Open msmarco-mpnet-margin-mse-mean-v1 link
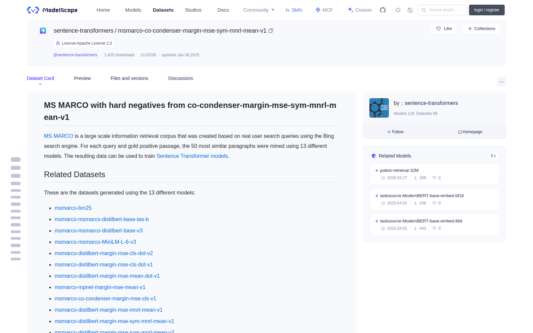This screenshot has width=533, height=333. [100, 287]
